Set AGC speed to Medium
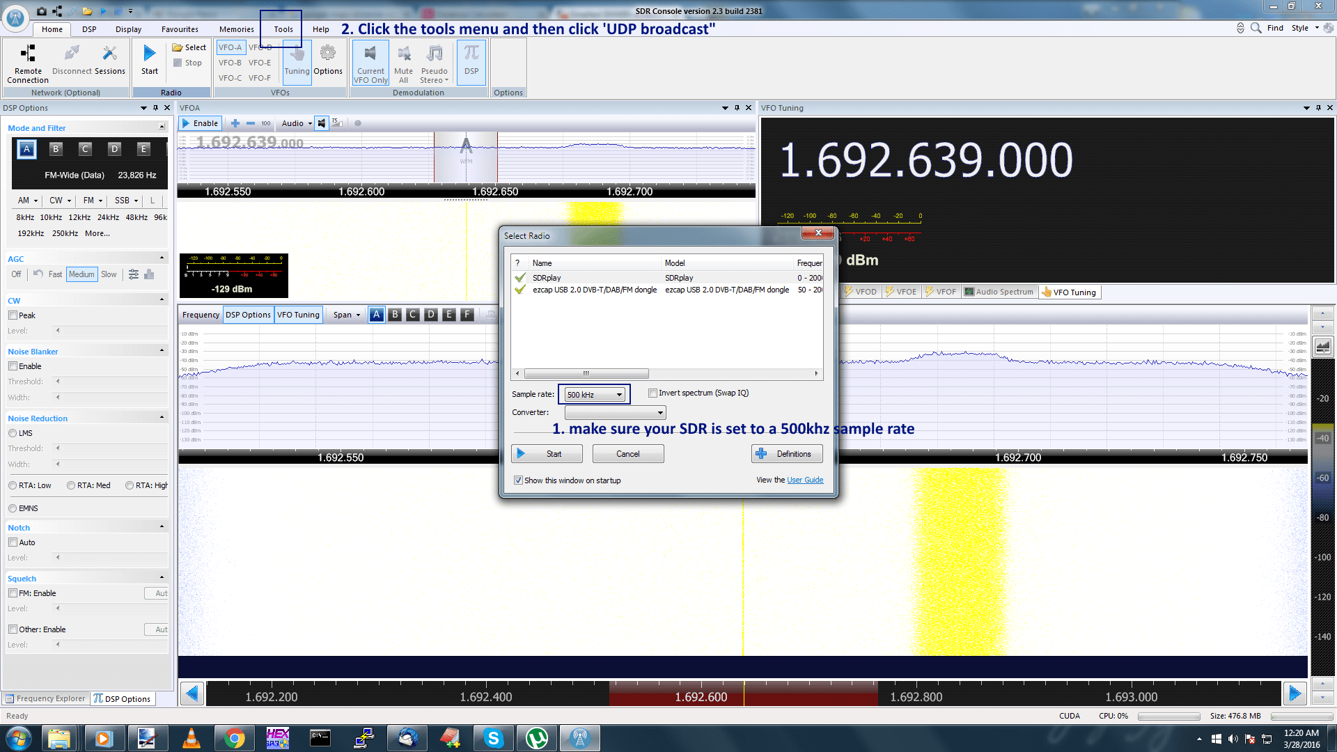The height and width of the screenshot is (752, 1337). pos(81,274)
